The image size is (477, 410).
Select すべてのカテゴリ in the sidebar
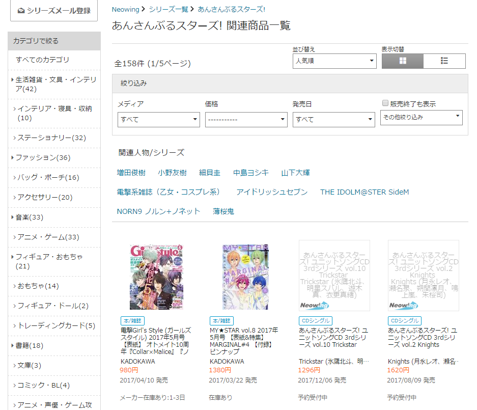click(x=43, y=60)
